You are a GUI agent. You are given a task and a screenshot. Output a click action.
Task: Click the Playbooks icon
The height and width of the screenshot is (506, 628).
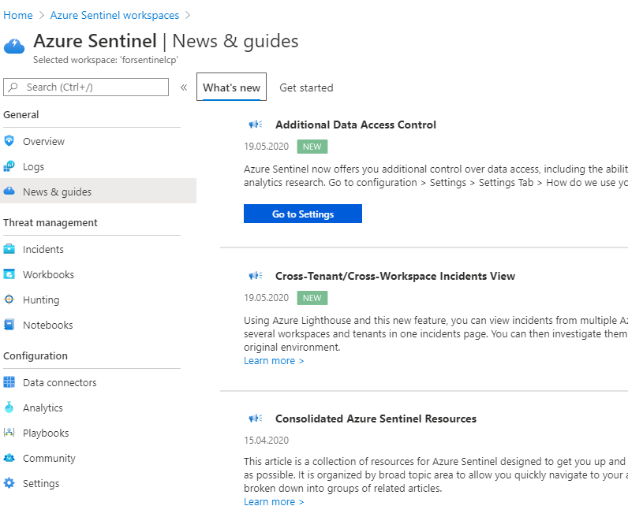click(9, 433)
